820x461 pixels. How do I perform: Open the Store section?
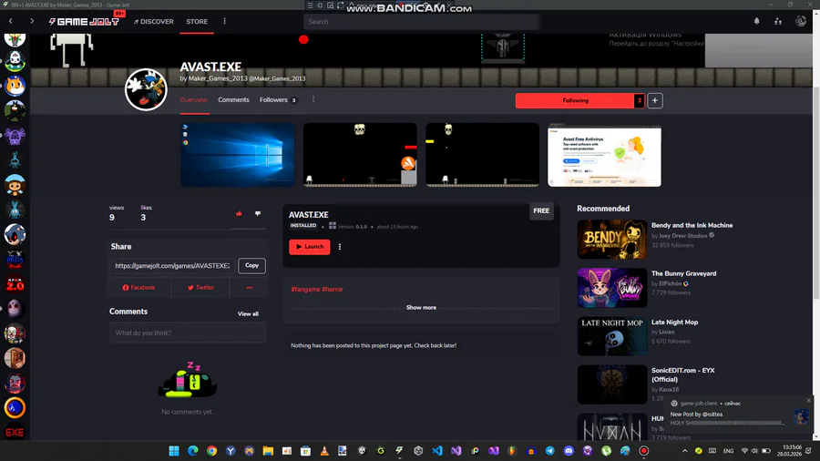click(x=197, y=22)
